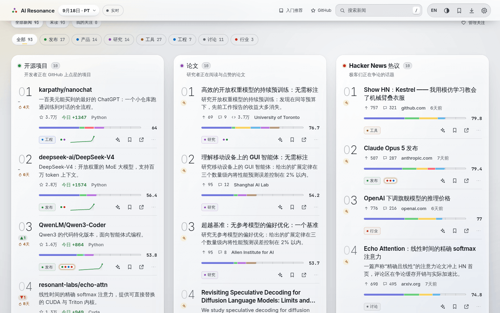This screenshot has width=500, height=313.
Task: Switch language with the EN button
Action: (434, 10)
